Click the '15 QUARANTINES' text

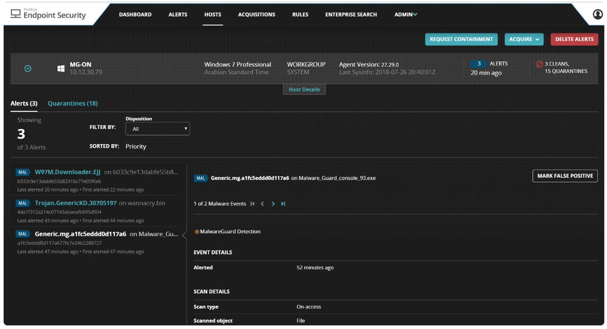tap(566, 71)
